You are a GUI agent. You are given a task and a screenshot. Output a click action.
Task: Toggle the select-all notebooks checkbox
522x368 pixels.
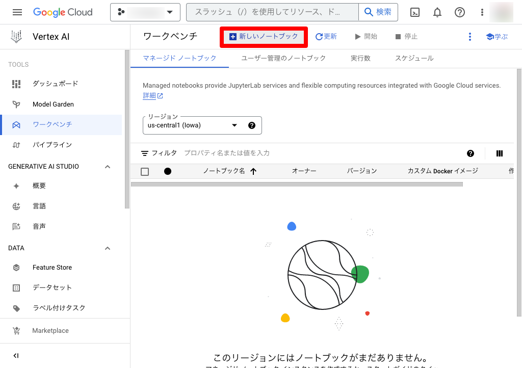tap(145, 171)
